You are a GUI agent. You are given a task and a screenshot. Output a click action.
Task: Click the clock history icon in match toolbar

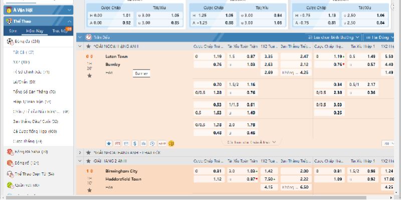152,143
